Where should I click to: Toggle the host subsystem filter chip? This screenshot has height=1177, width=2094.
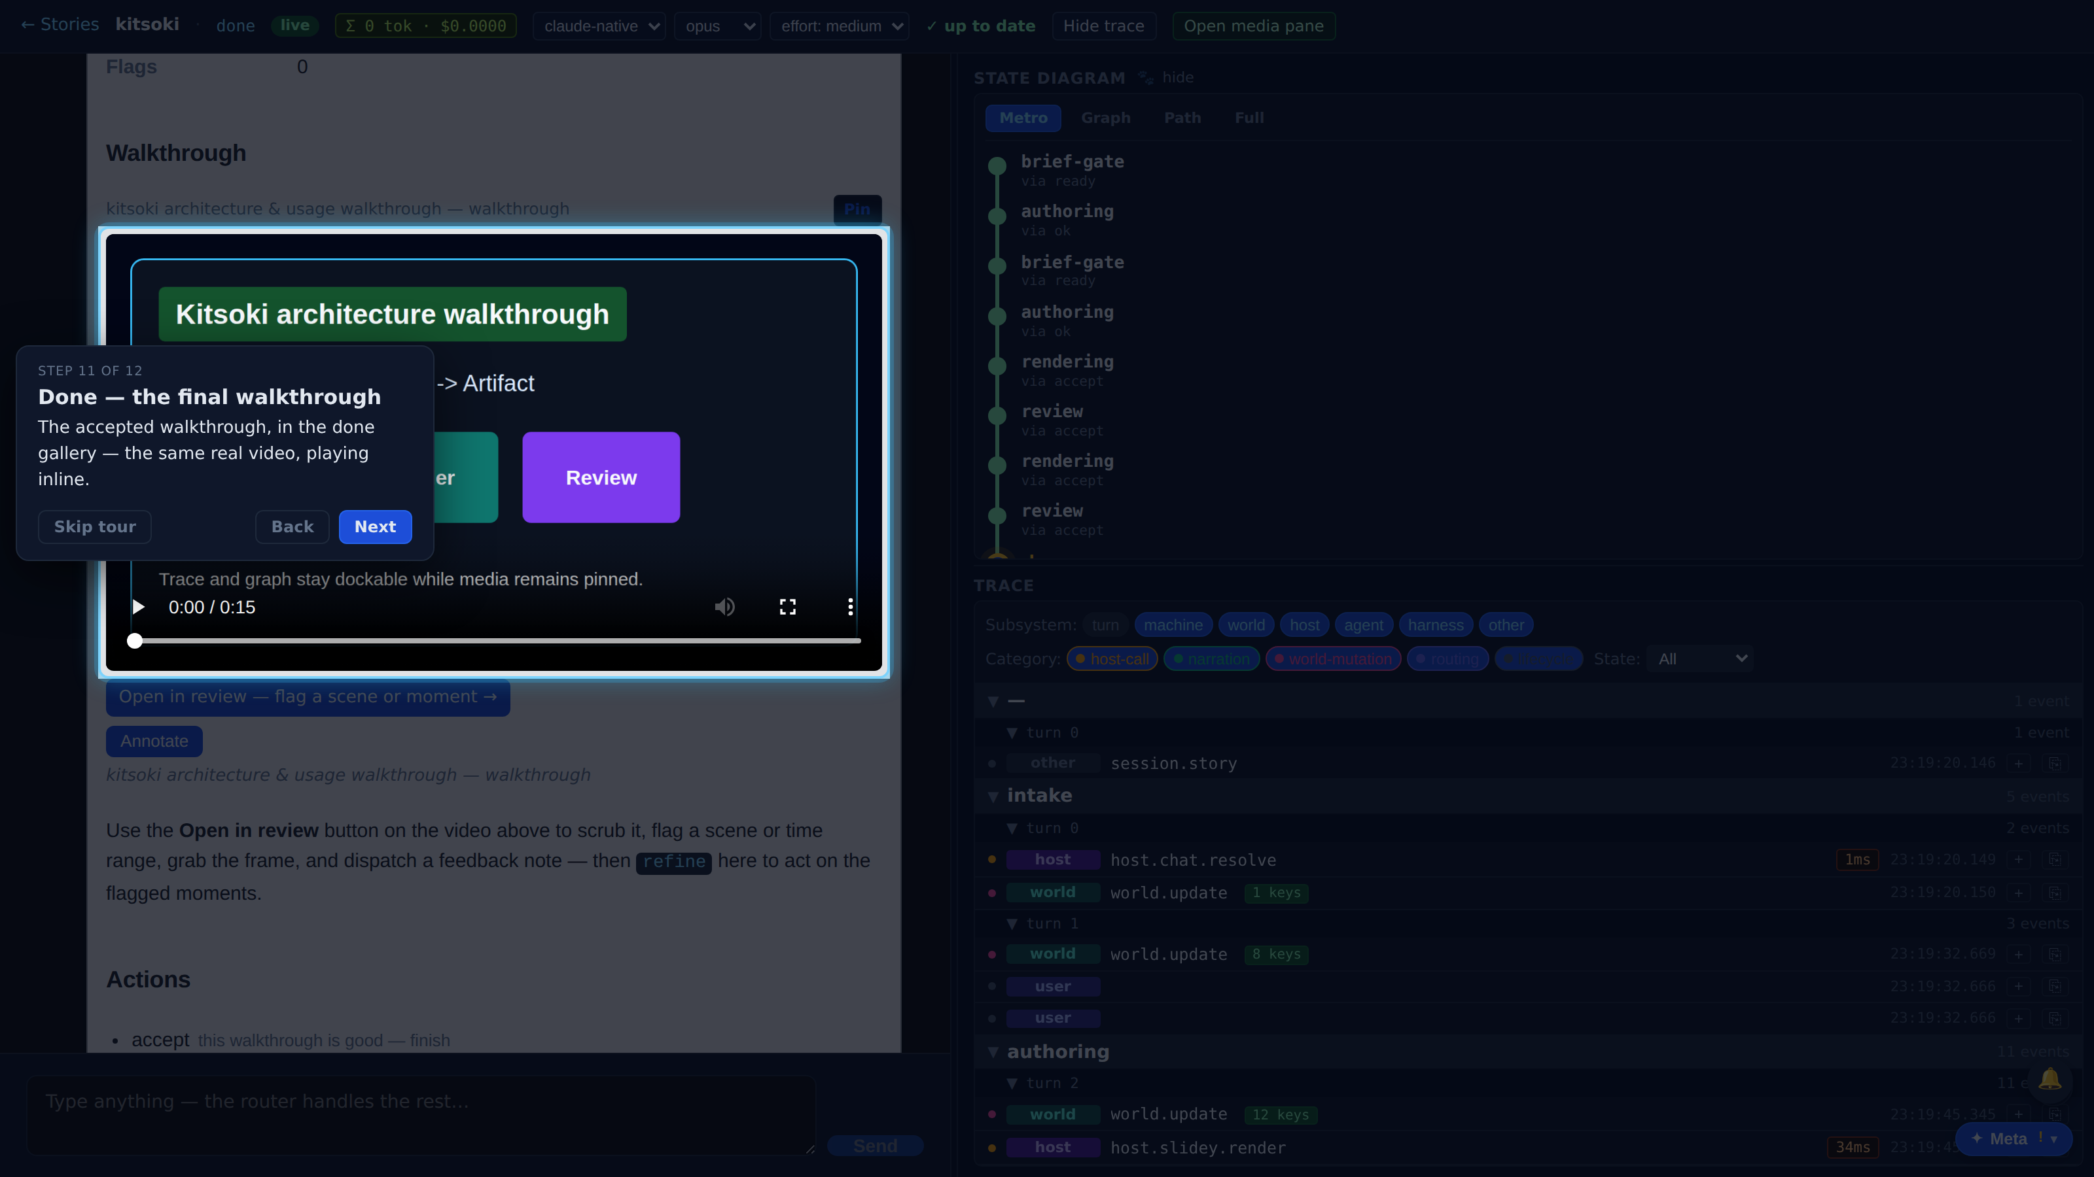[1304, 624]
